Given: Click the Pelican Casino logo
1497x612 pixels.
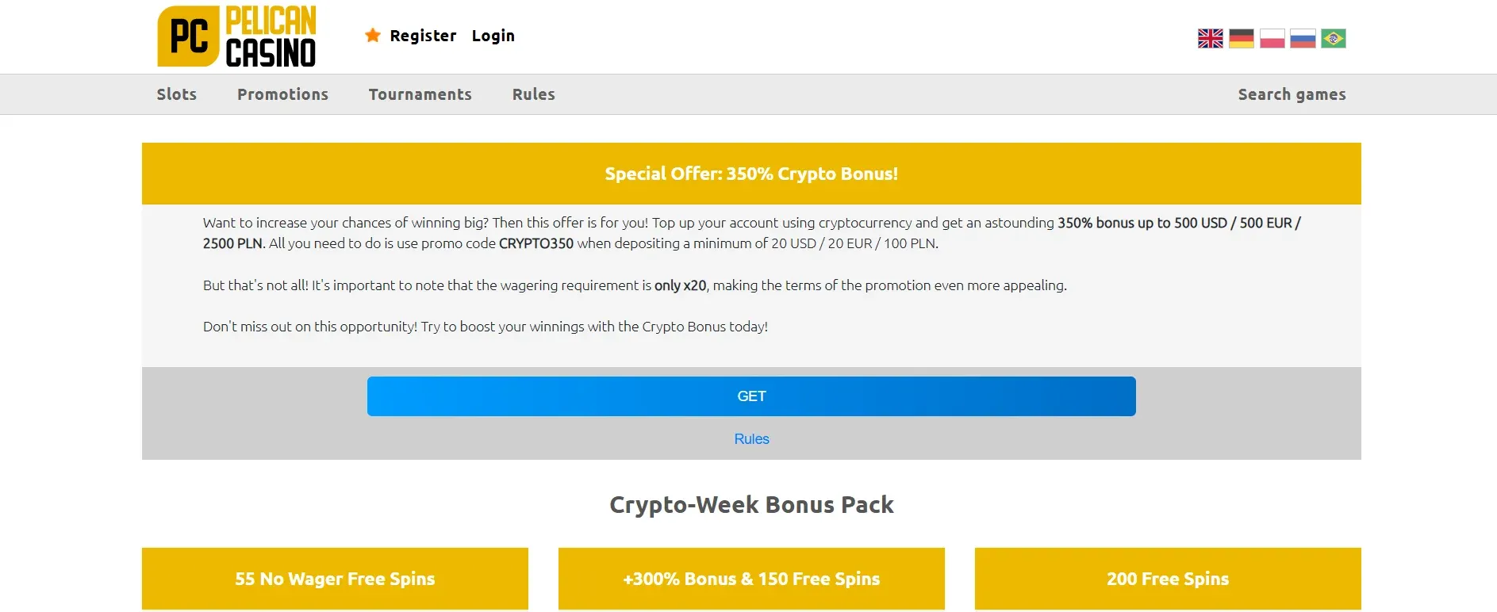Looking at the screenshot, I should (x=236, y=36).
